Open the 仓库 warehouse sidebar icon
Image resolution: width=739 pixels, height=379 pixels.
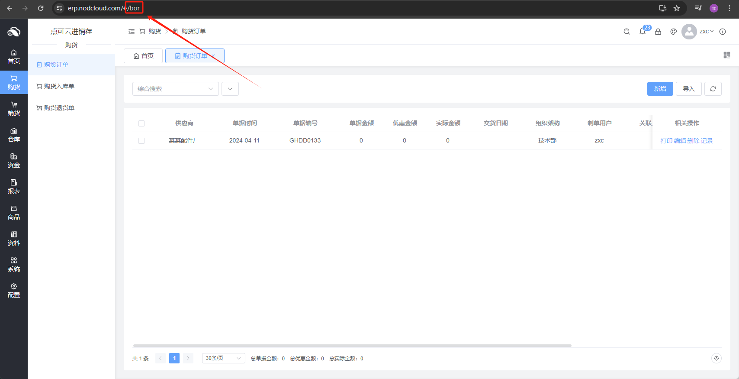pyautogui.click(x=14, y=135)
